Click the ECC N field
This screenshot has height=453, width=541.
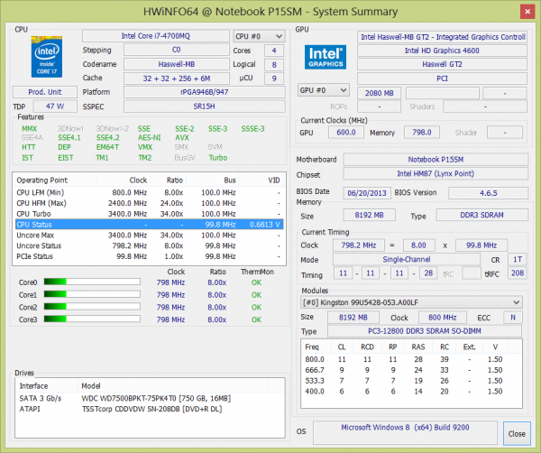pyautogui.click(x=513, y=318)
